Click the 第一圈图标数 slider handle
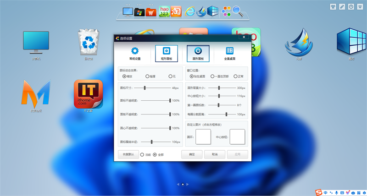 pos(219,105)
